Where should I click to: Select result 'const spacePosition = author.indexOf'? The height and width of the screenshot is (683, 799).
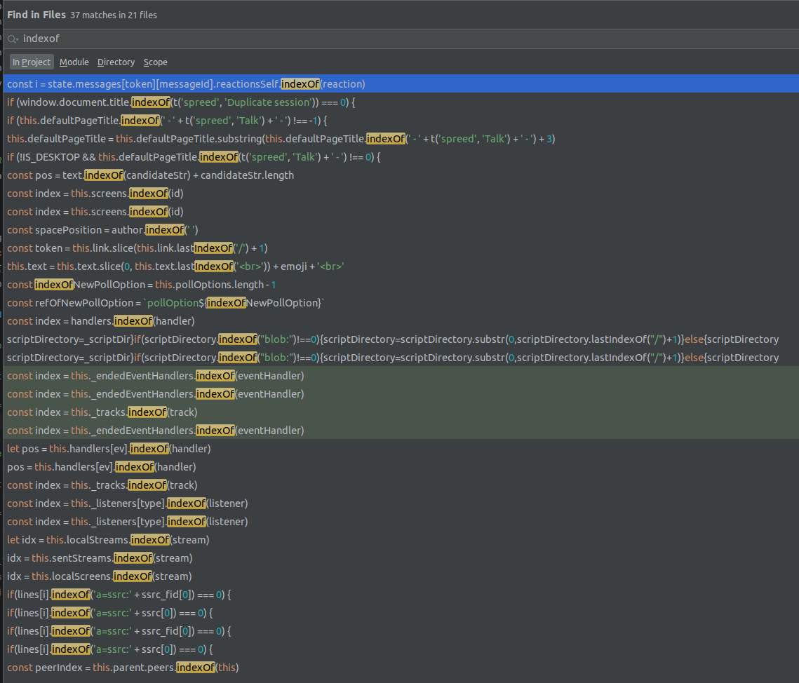click(401, 230)
